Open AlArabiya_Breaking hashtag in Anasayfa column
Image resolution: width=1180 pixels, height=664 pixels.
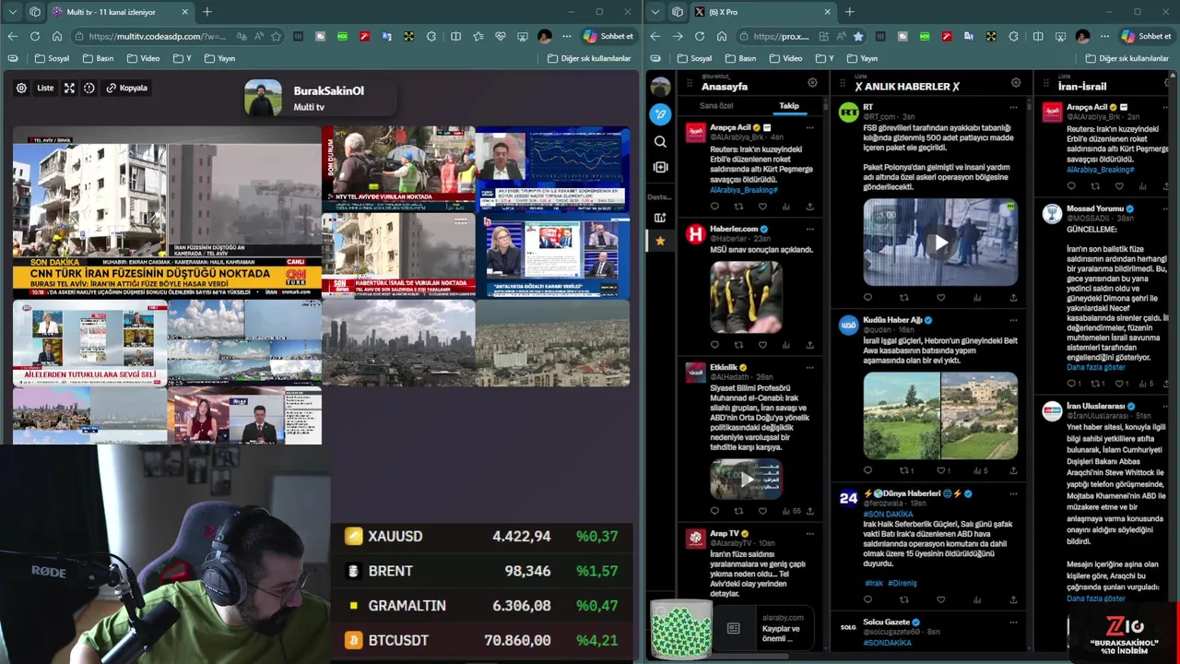click(x=744, y=190)
